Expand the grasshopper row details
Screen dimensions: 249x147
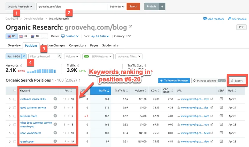point(10,141)
